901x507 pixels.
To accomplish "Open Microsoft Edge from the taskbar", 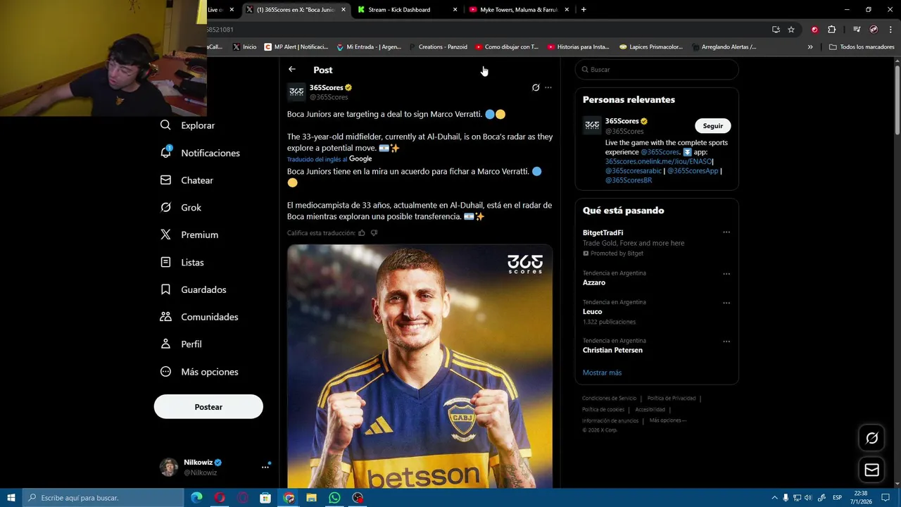I will point(196,498).
